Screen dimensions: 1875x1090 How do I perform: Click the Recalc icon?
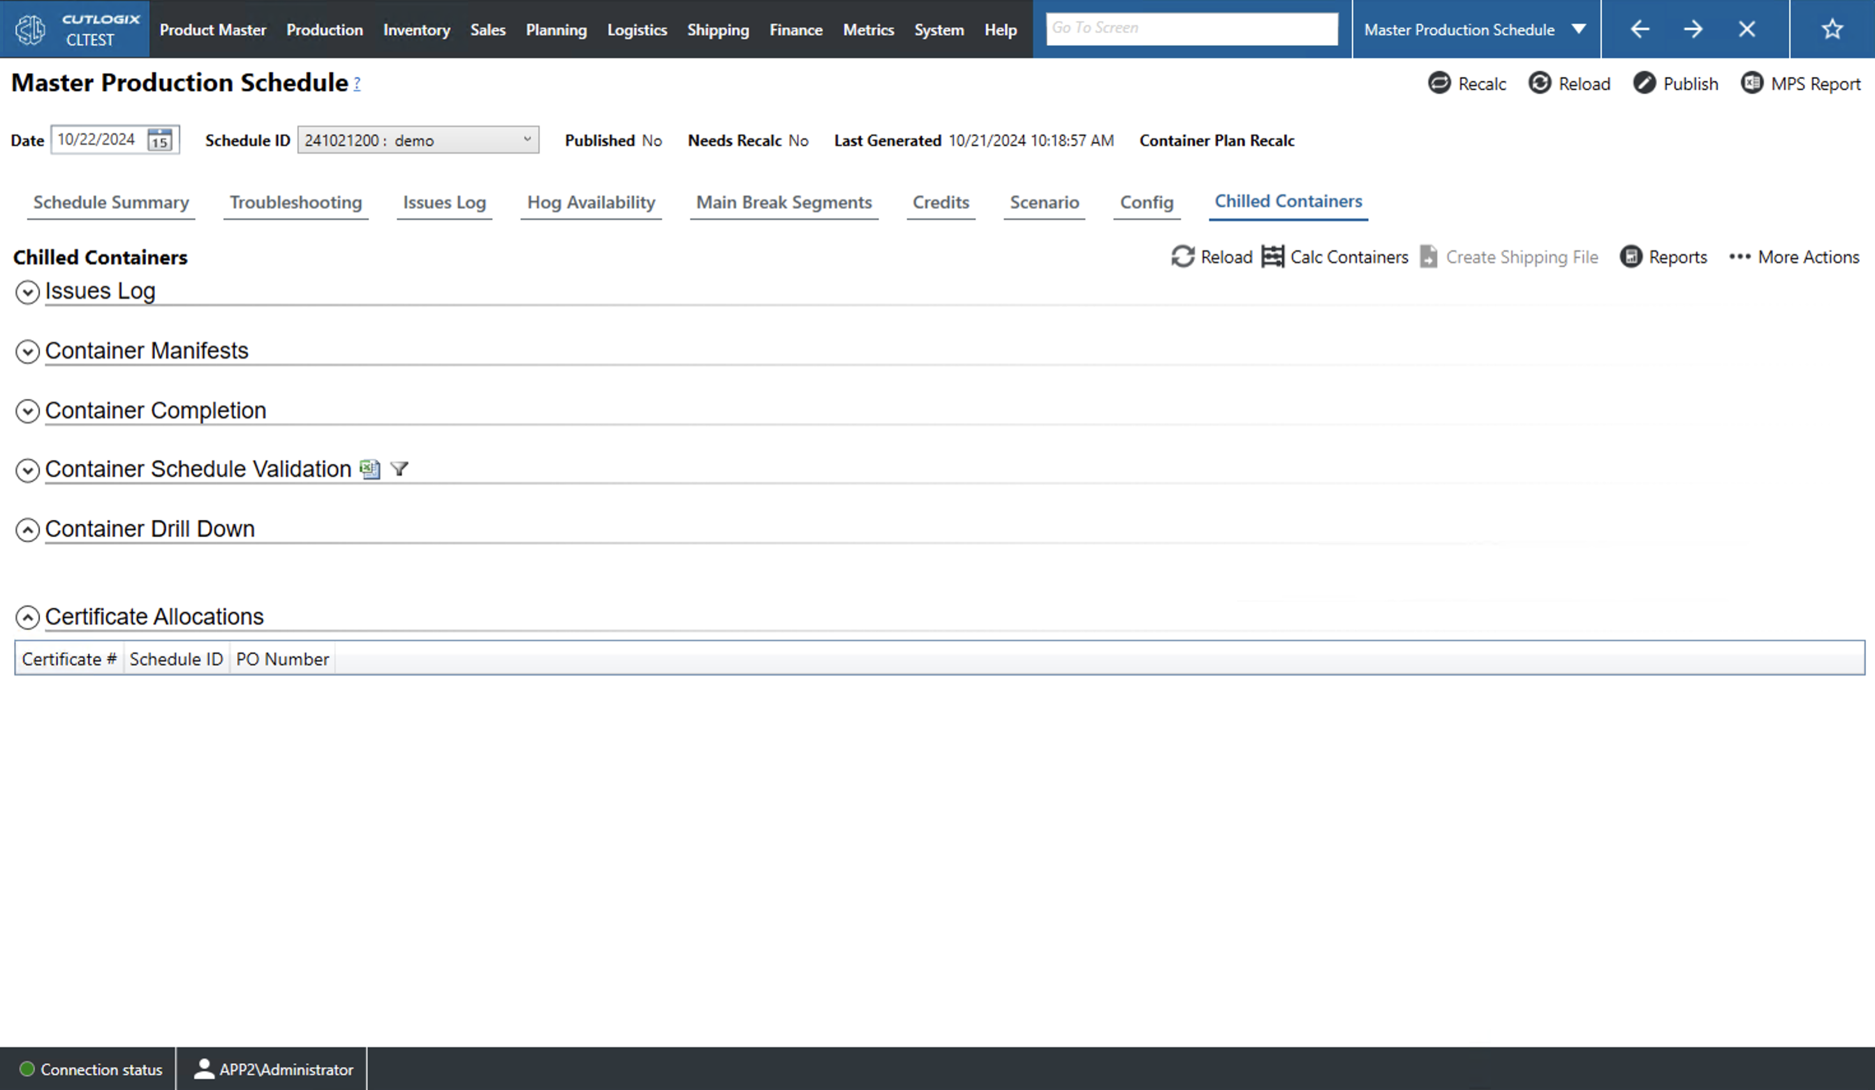coord(1439,84)
